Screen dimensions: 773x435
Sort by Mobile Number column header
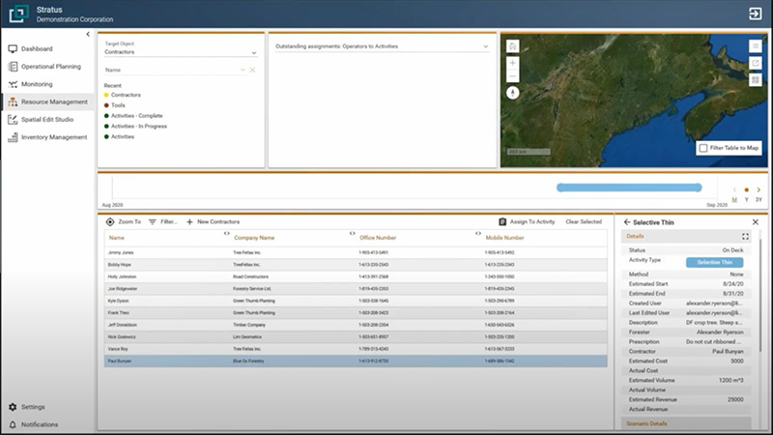pyautogui.click(x=504, y=238)
